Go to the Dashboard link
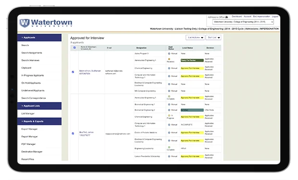298x180 pixels. (237, 16)
